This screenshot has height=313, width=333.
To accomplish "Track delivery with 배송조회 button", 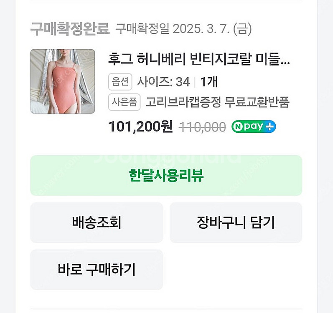I will click(x=97, y=222).
